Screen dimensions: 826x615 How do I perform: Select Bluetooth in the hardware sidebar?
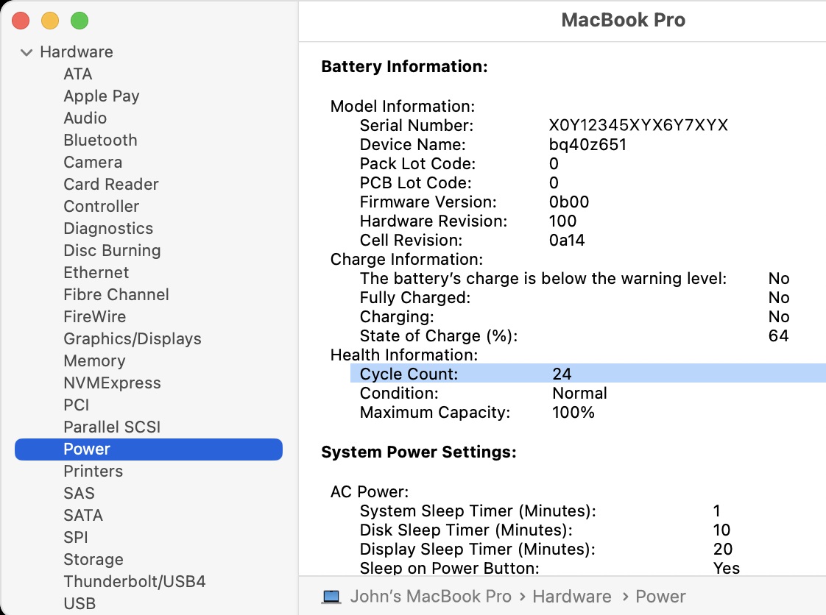coord(99,140)
